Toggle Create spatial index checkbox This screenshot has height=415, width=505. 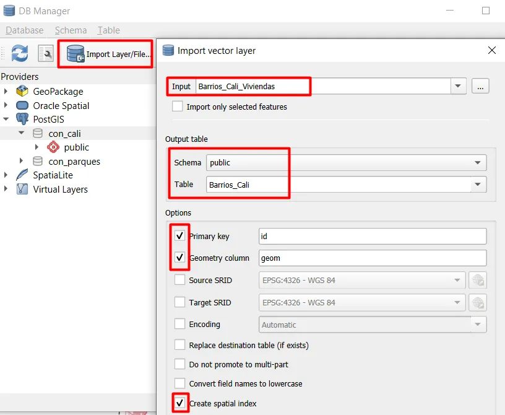(179, 403)
